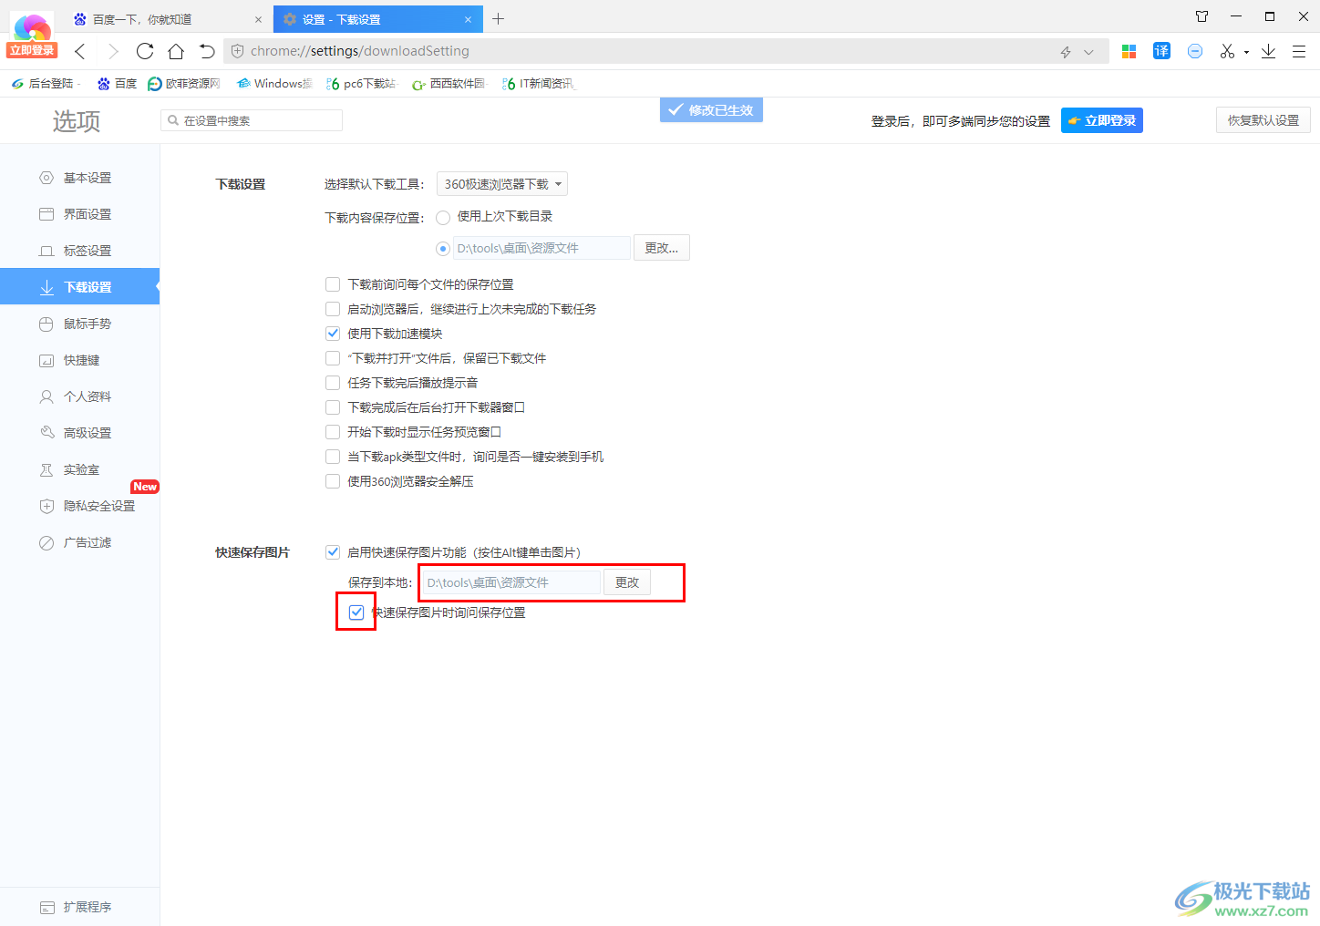This screenshot has width=1320, height=926.
Task: Open 扩展程序 at sidebar bottom
Action: [79, 907]
